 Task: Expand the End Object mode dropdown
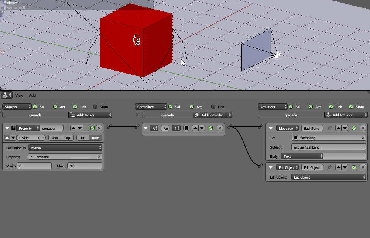(329, 177)
